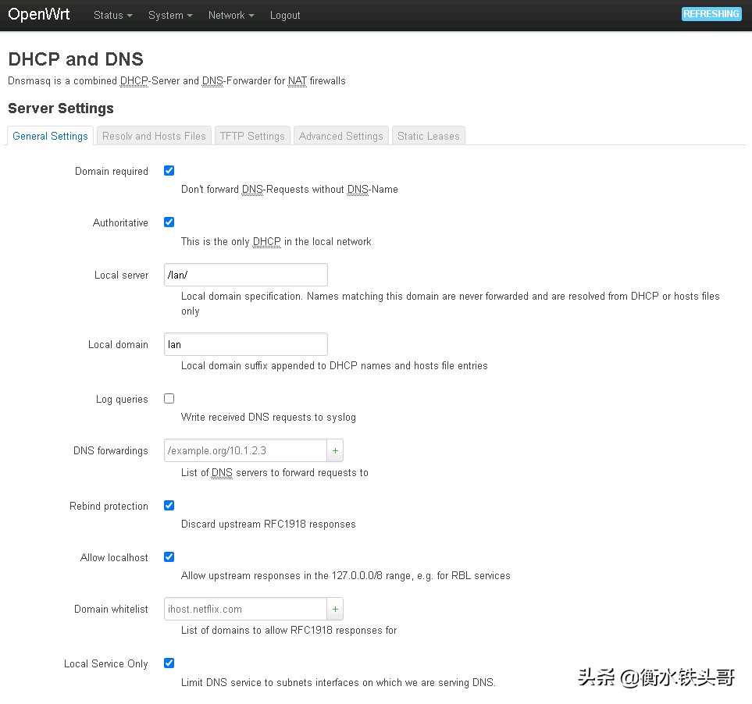Click the Allow localhost label
Image resolution: width=752 pixels, height=704 pixels.
114,557
